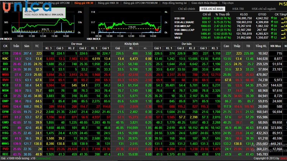Open stock ticker FPT row

[5, 117]
